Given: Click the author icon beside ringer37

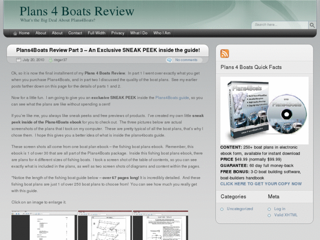Looking at the screenshot, I should tap(51, 60).
